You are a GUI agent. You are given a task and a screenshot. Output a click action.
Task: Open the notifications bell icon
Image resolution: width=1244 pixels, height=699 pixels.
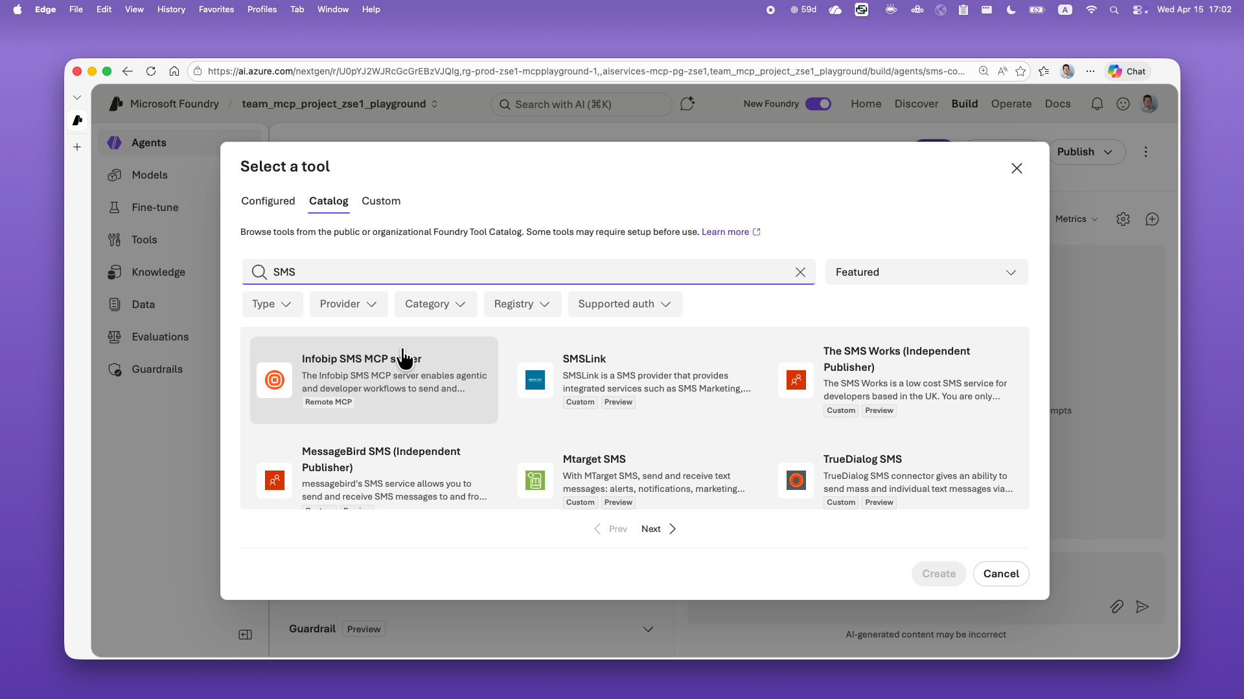[x=1097, y=104]
